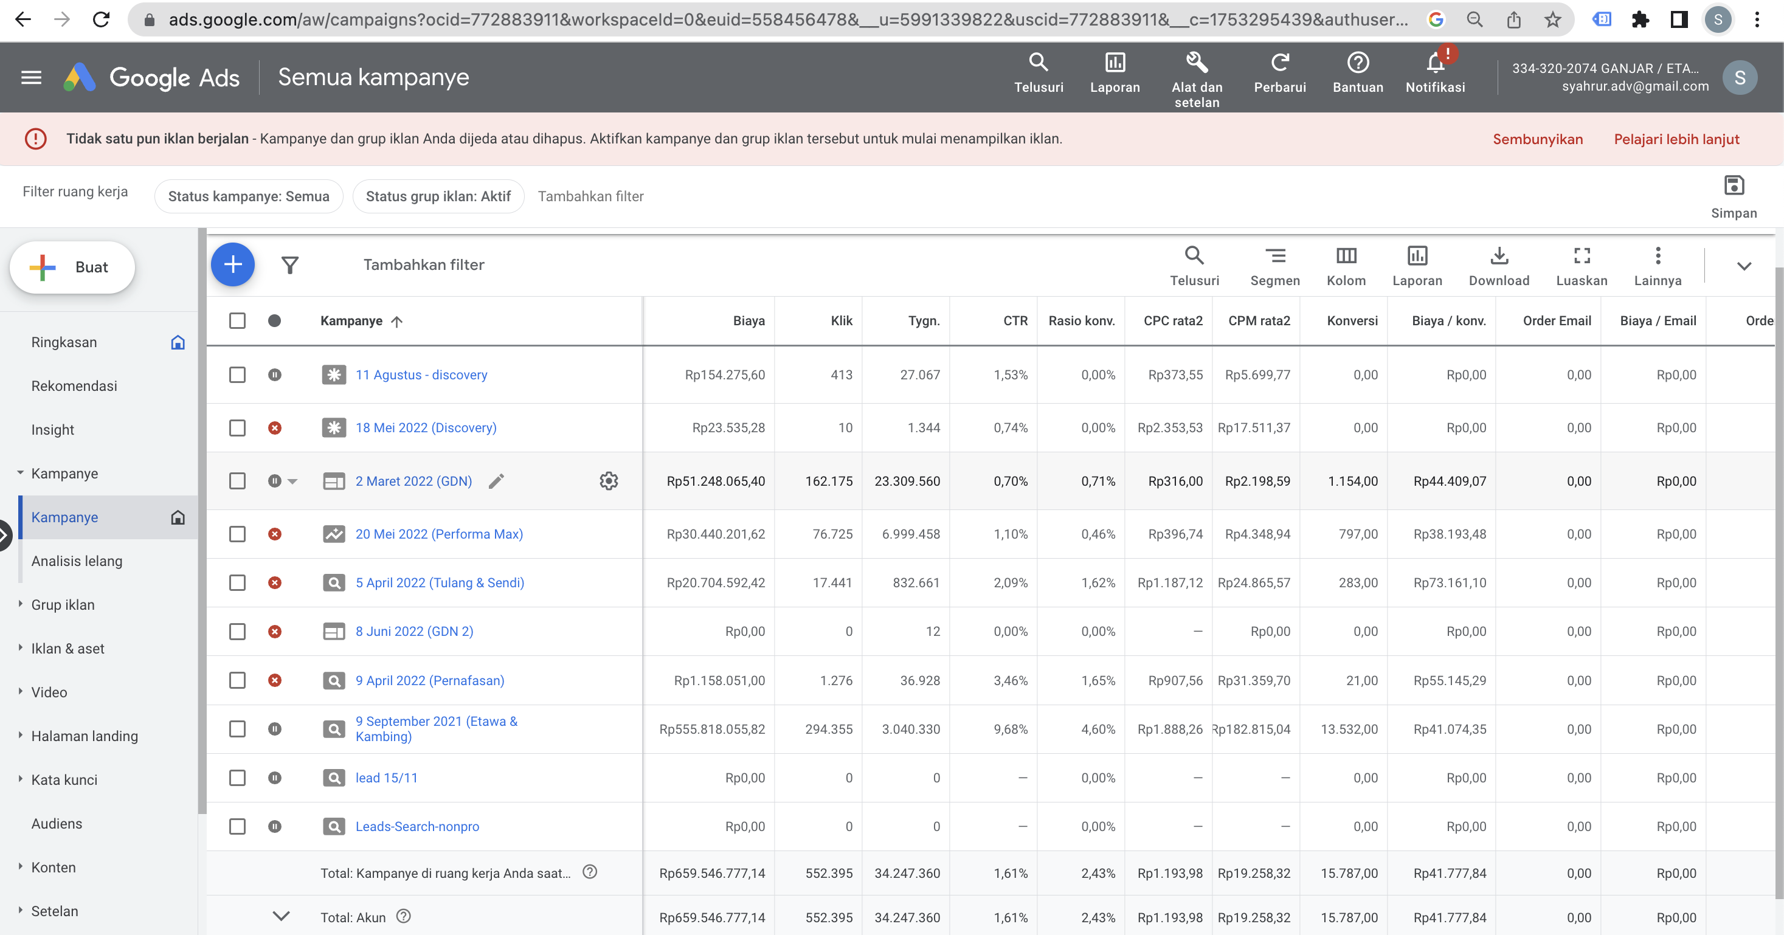Expand status dropdown for 2 Maret 2022

click(x=293, y=481)
